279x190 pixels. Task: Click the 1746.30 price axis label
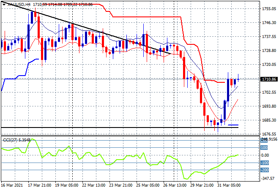pos(269,22)
